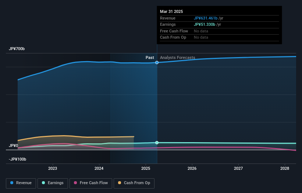The height and width of the screenshot is (193, 302).
Task: Click the Mar 31 2025 tooltip date
Action: click(171, 11)
